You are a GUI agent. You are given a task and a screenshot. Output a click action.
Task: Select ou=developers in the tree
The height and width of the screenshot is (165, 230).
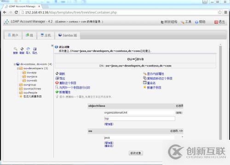(x=36, y=68)
